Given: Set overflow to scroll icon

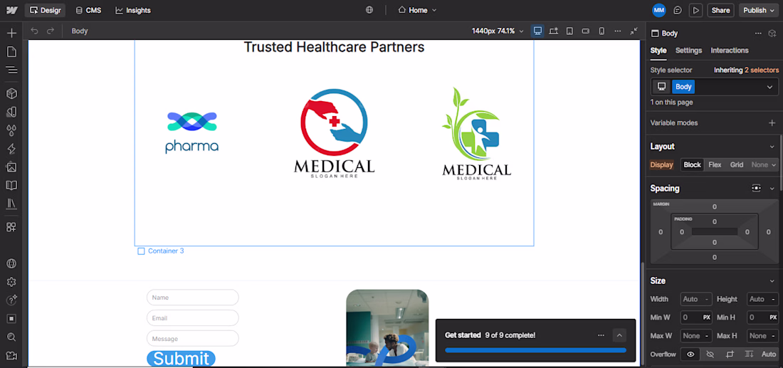Looking at the screenshot, I should click(749, 354).
